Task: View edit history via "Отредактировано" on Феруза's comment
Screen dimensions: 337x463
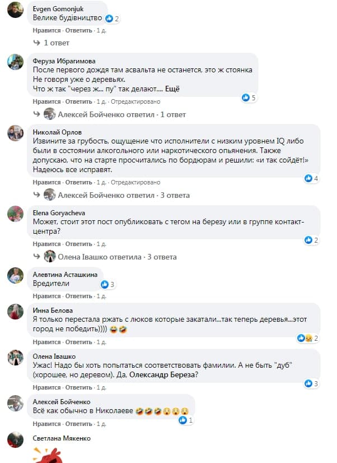Action: [x=135, y=102]
